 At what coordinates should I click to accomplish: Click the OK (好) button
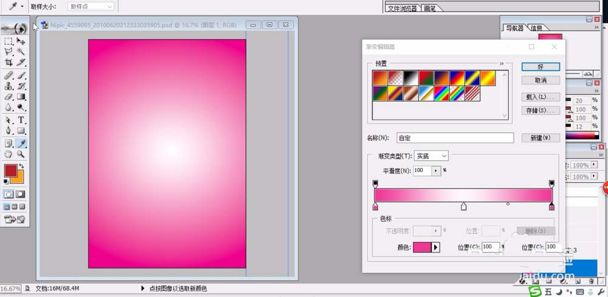541,67
